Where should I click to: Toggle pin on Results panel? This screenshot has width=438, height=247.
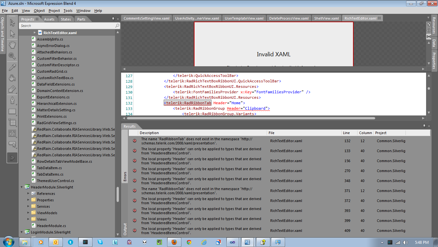pos(424,126)
